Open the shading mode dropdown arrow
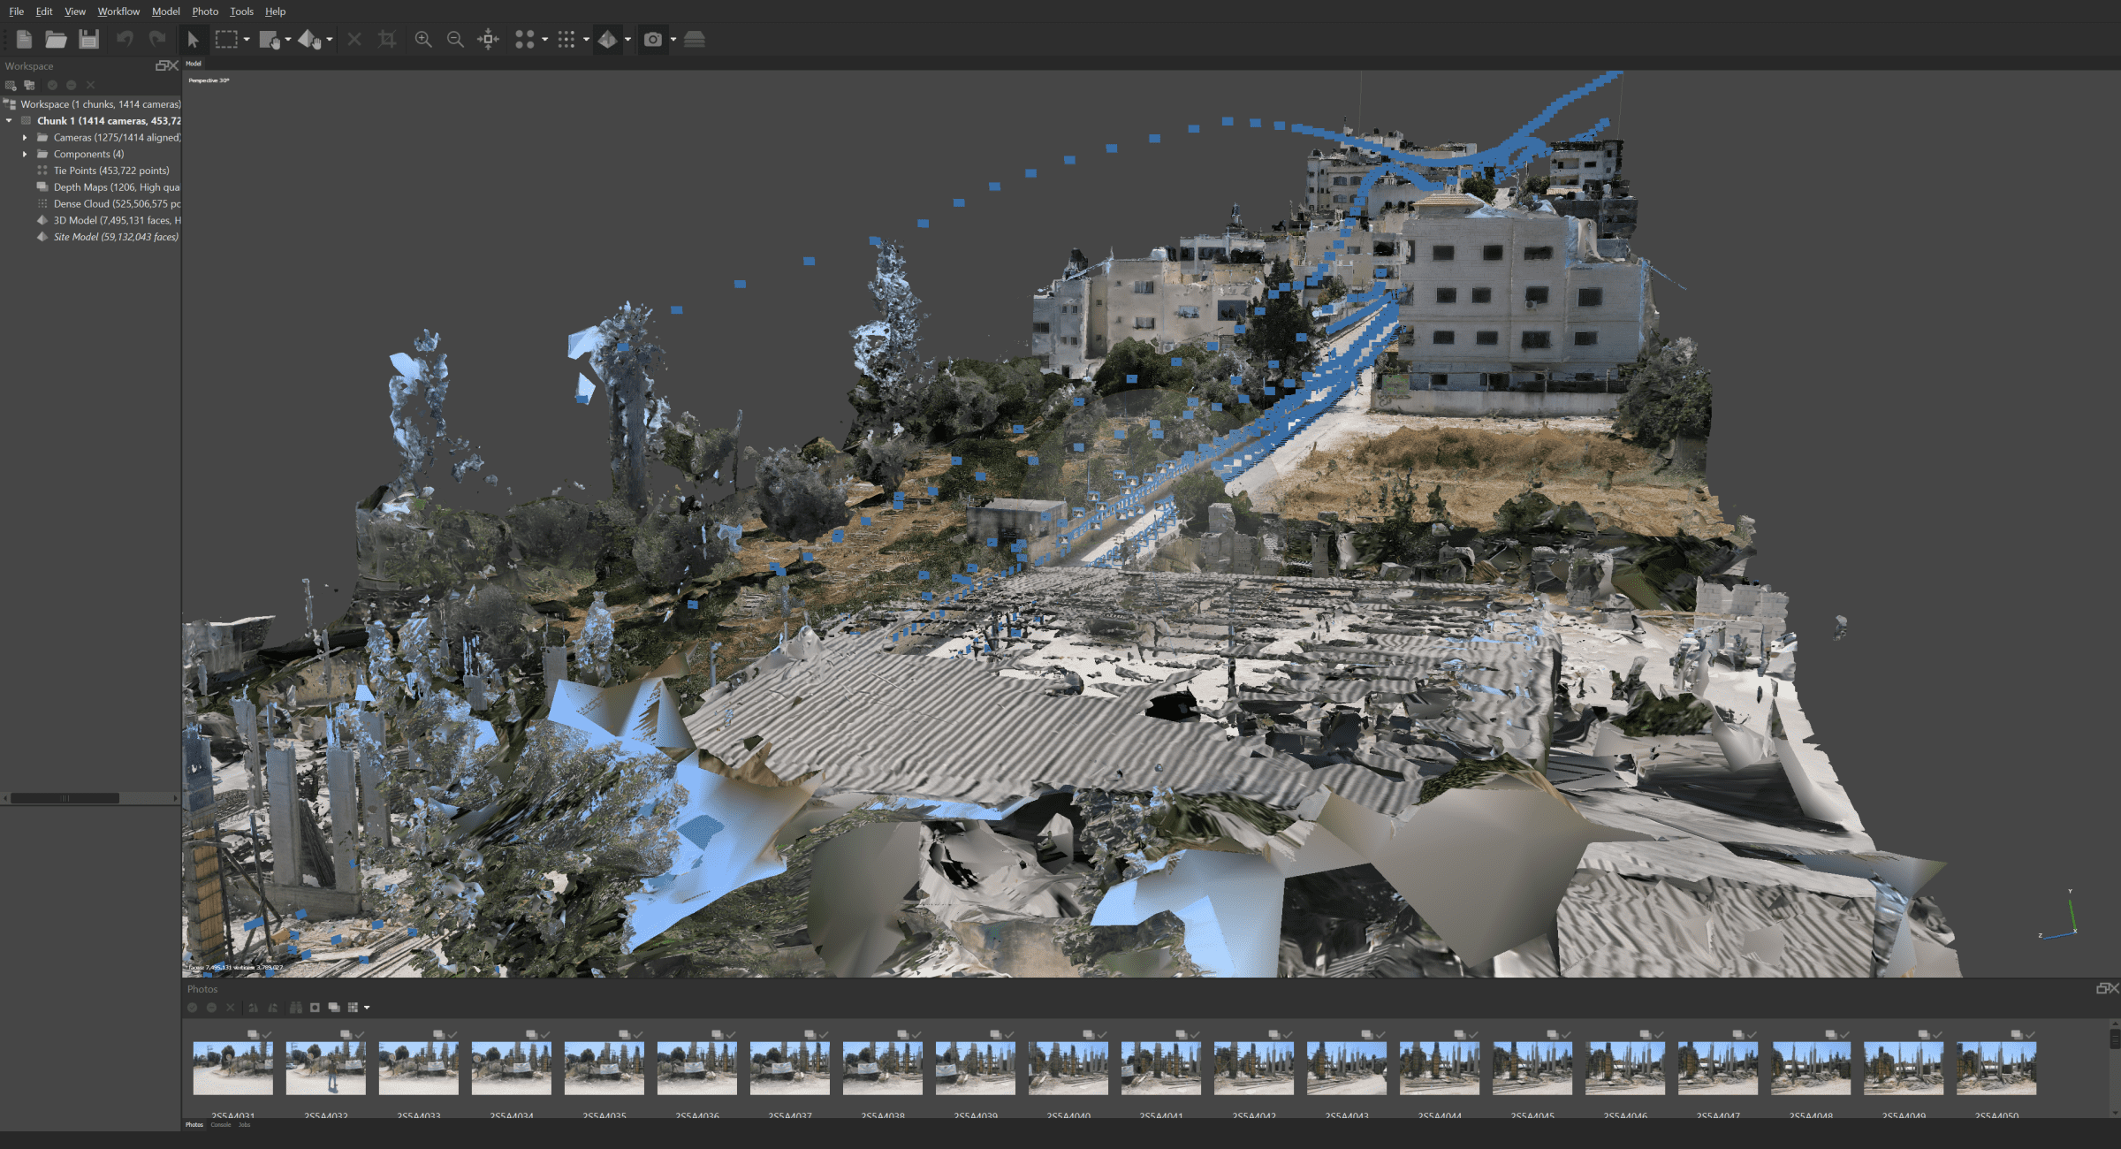 [x=627, y=40]
